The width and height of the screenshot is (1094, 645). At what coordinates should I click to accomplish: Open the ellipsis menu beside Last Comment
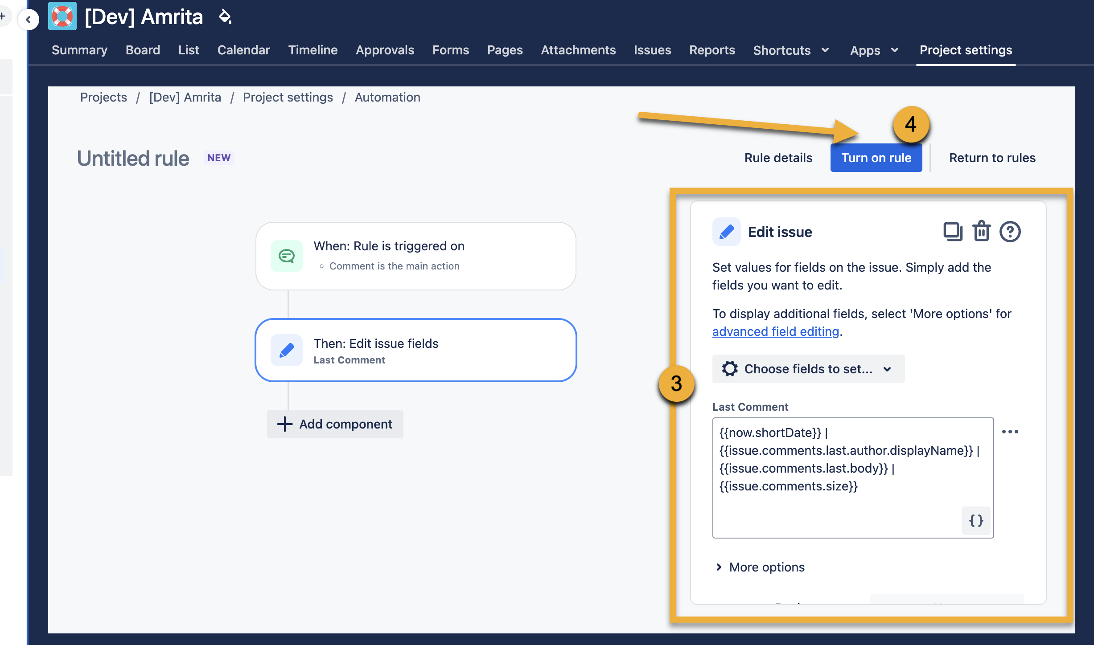1010,431
